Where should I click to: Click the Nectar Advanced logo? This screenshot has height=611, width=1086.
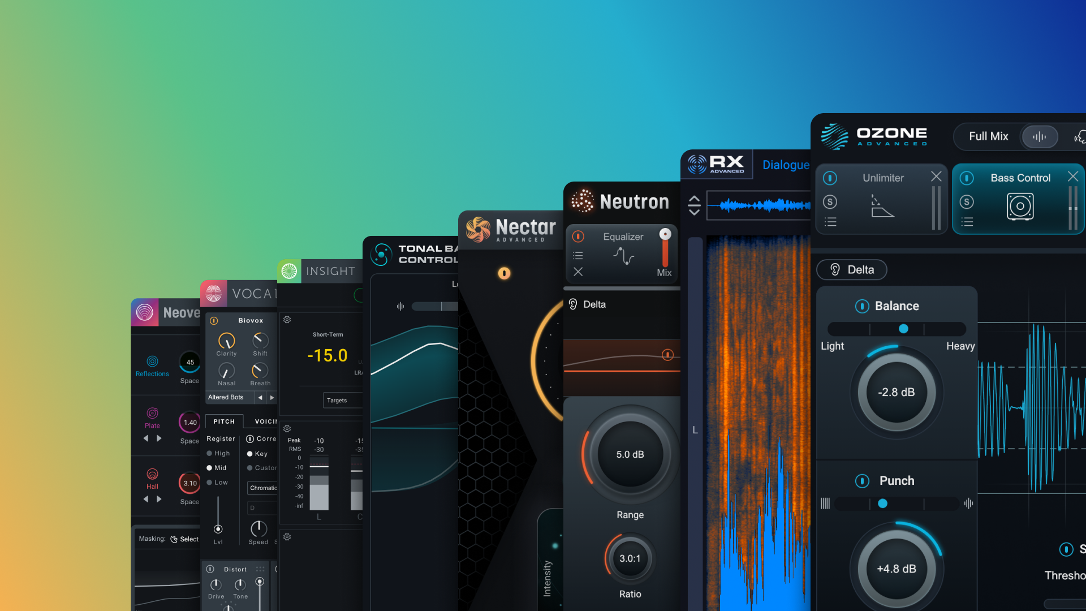click(511, 230)
